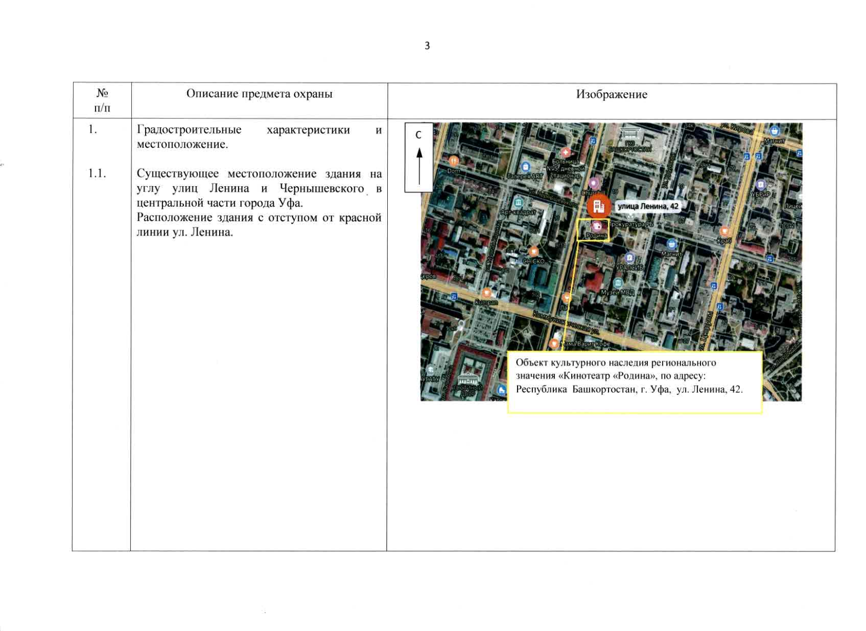Image resolution: width=866 pixels, height=631 pixels.
Task: Click the 'Существующее местоположение здания' paragraph
Action: (259, 188)
